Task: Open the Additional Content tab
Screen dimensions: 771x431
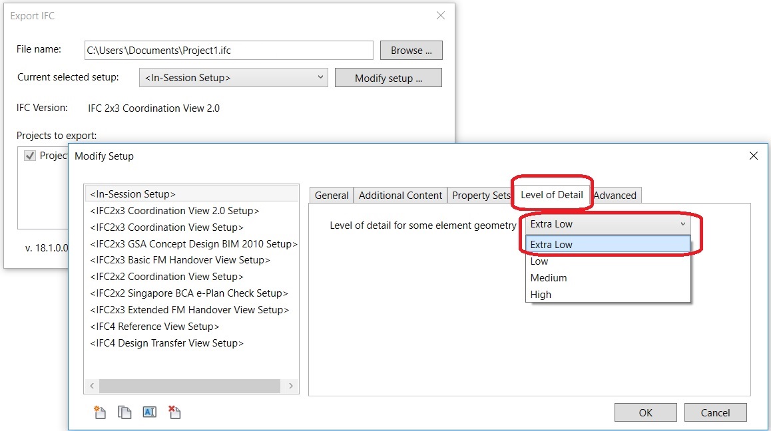Action: click(400, 195)
